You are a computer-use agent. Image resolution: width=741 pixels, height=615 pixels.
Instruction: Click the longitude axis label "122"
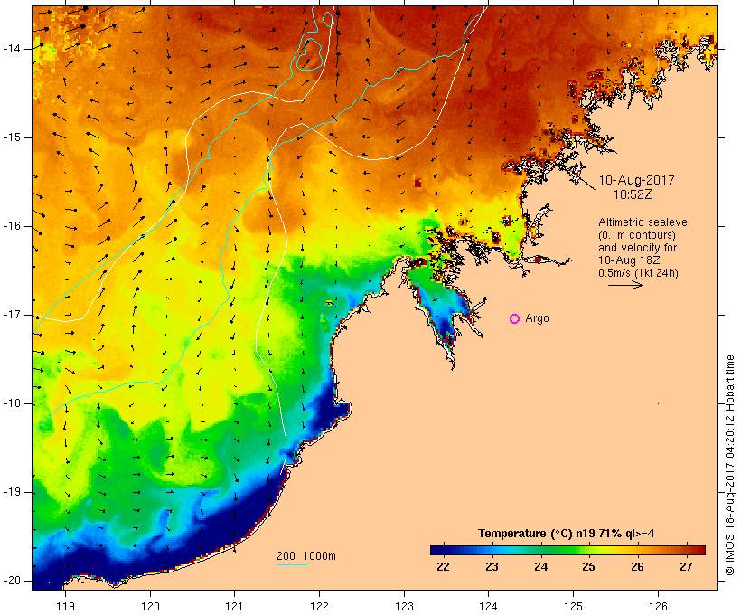(320, 606)
